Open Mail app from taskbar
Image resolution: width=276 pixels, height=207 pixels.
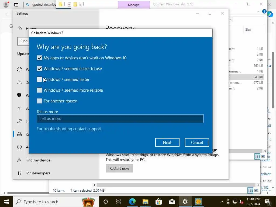coord(172,202)
